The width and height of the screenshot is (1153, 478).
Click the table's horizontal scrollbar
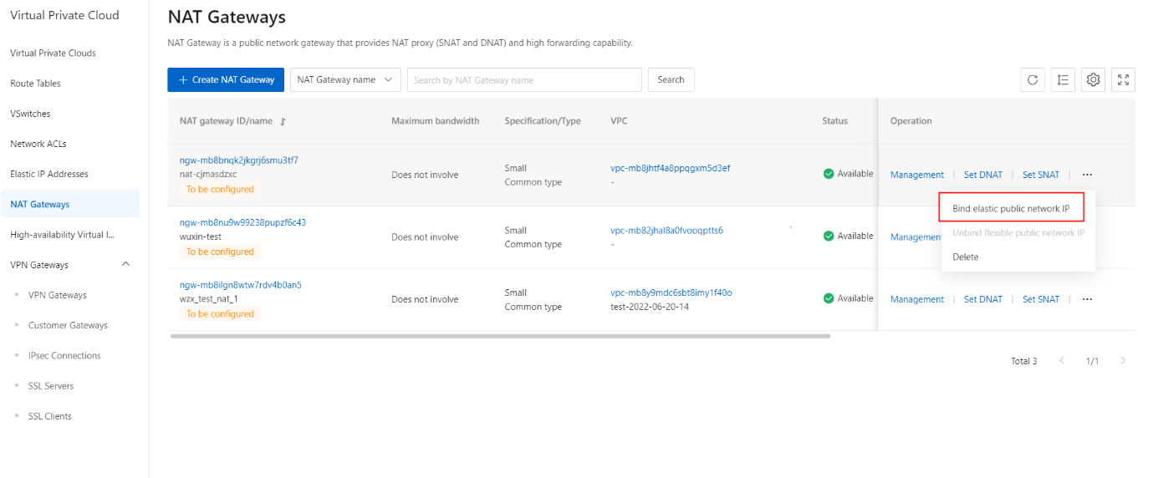tap(500, 336)
